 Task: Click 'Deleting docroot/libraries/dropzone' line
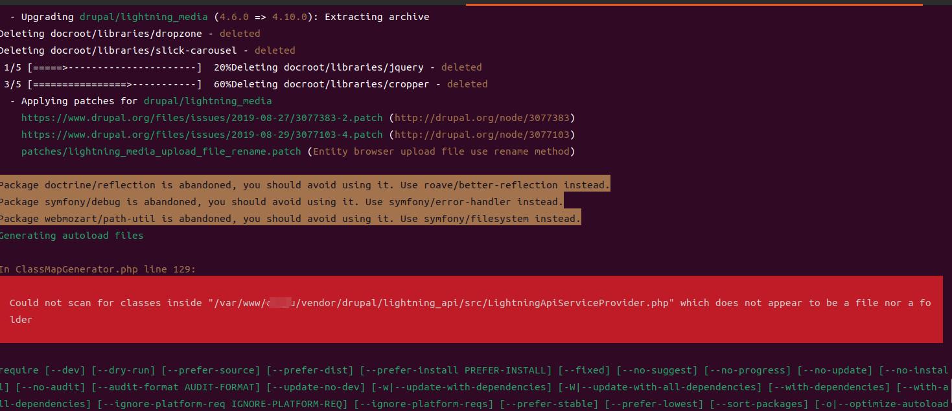[x=130, y=34]
